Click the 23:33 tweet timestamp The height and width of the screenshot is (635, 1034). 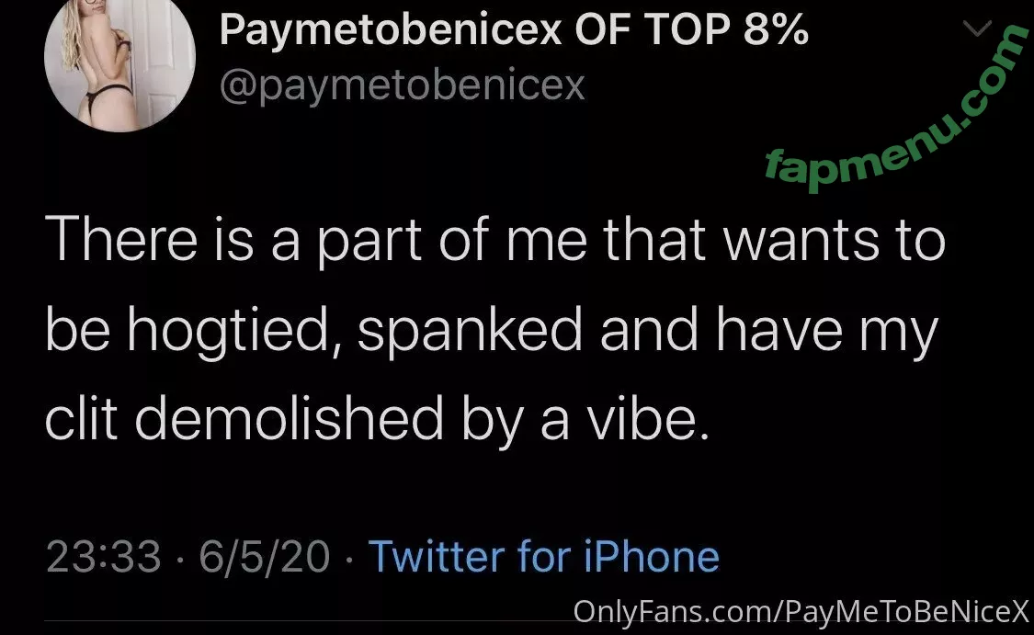(103, 557)
